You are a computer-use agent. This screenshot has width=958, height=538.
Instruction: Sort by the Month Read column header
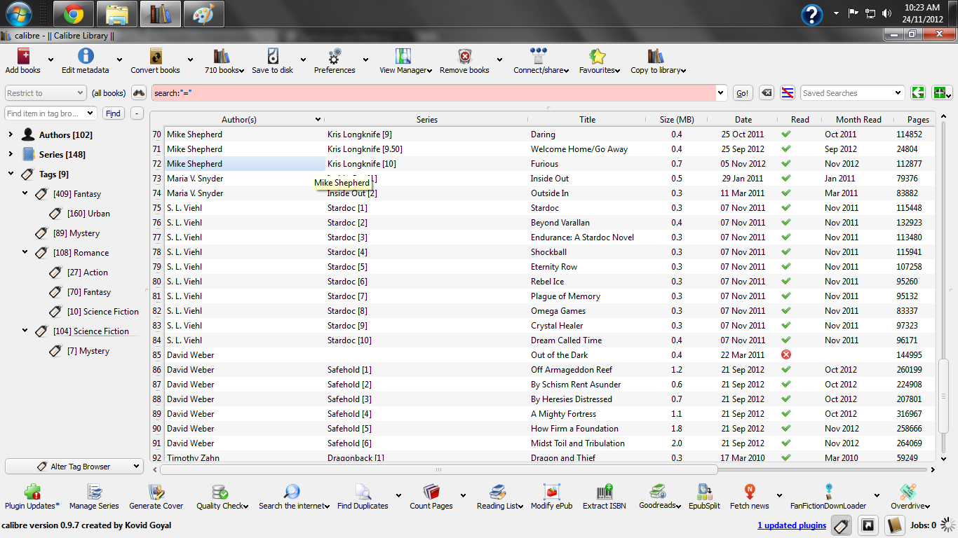858,120
